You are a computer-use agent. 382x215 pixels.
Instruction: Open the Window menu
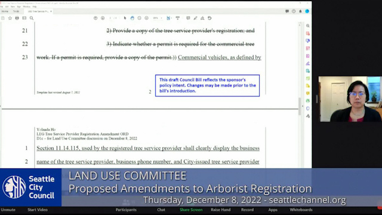pyautogui.click(x=26, y=7)
